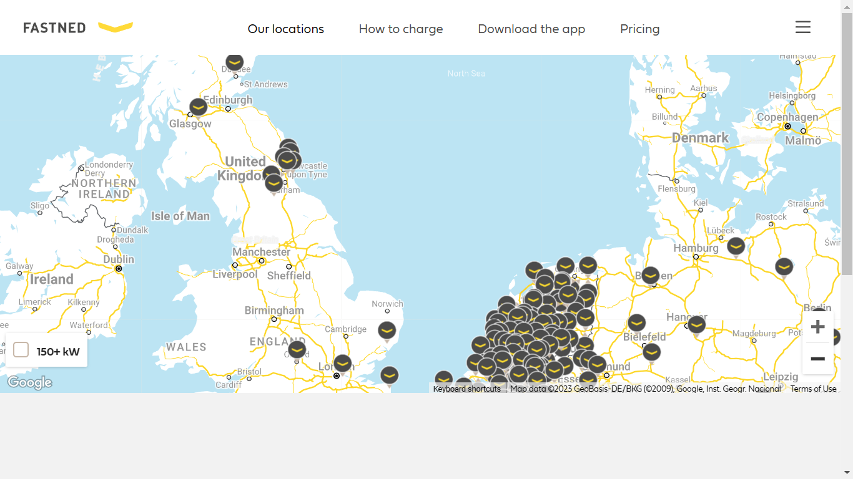
Task: Open the station marker south of Rostock
Action: 784,268
